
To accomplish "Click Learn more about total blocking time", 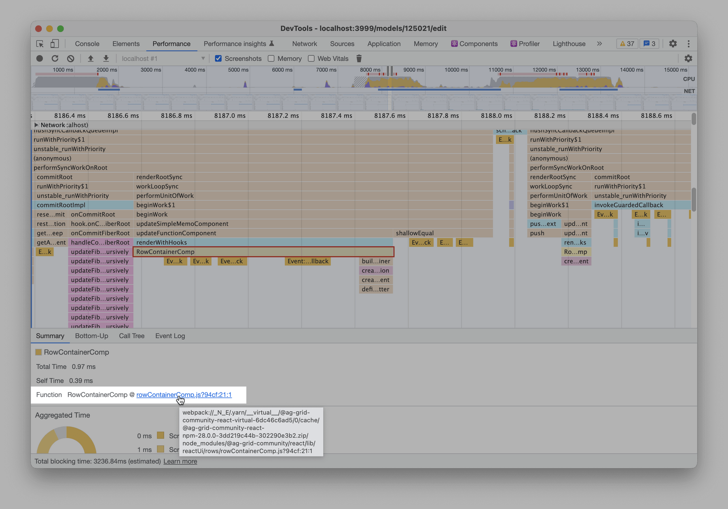I will (x=180, y=461).
